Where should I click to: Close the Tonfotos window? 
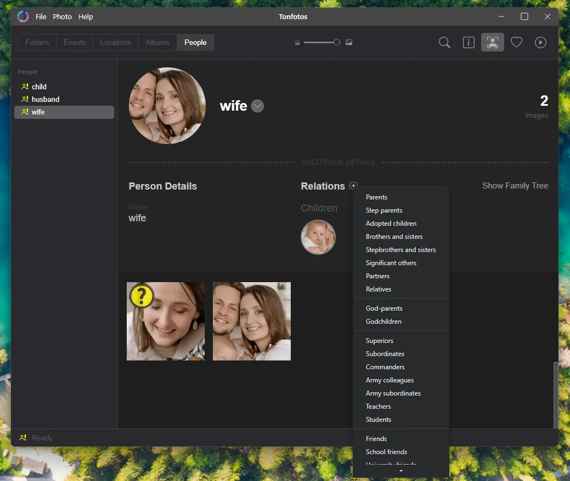tap(547, 16)
